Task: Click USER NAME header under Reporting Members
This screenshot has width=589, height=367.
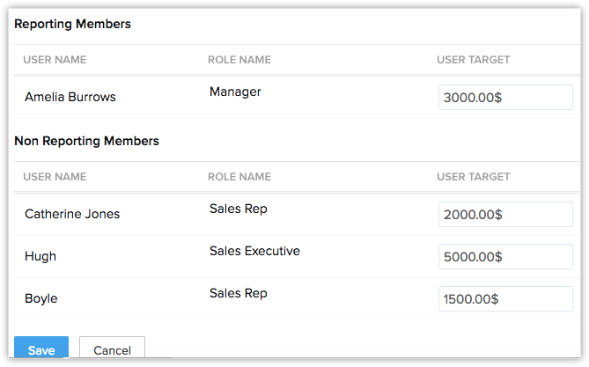Action: click(55, 60)
